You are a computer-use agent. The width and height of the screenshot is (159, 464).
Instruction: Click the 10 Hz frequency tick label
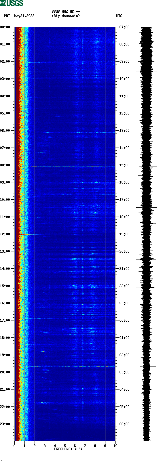click(115, 446)
